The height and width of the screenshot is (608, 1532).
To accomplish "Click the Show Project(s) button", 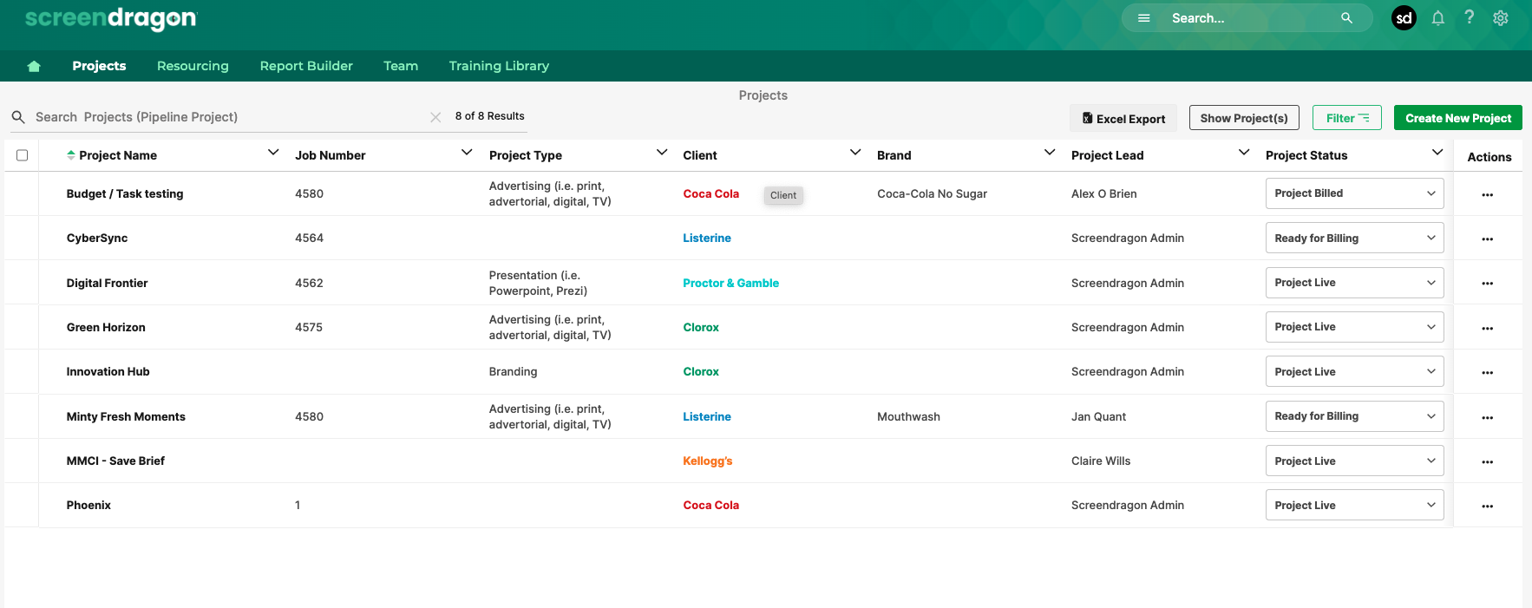I will pos(1244,118).
